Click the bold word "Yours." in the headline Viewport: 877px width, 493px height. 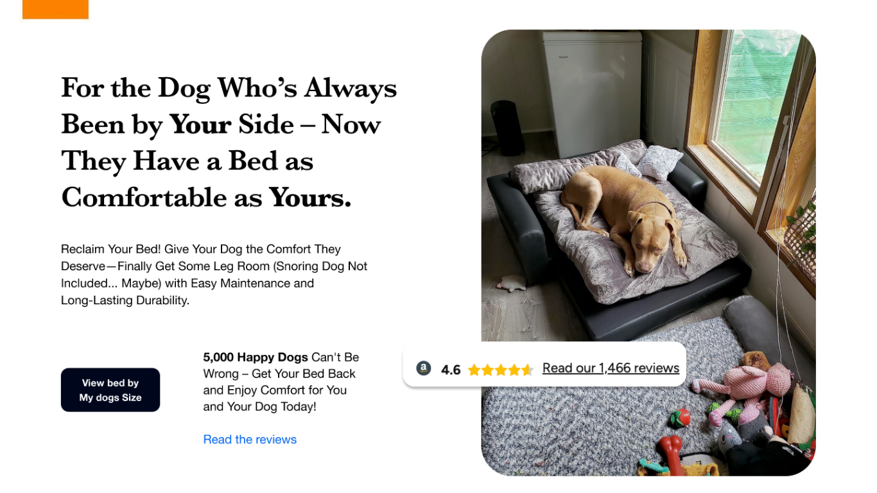coord(310,198)
